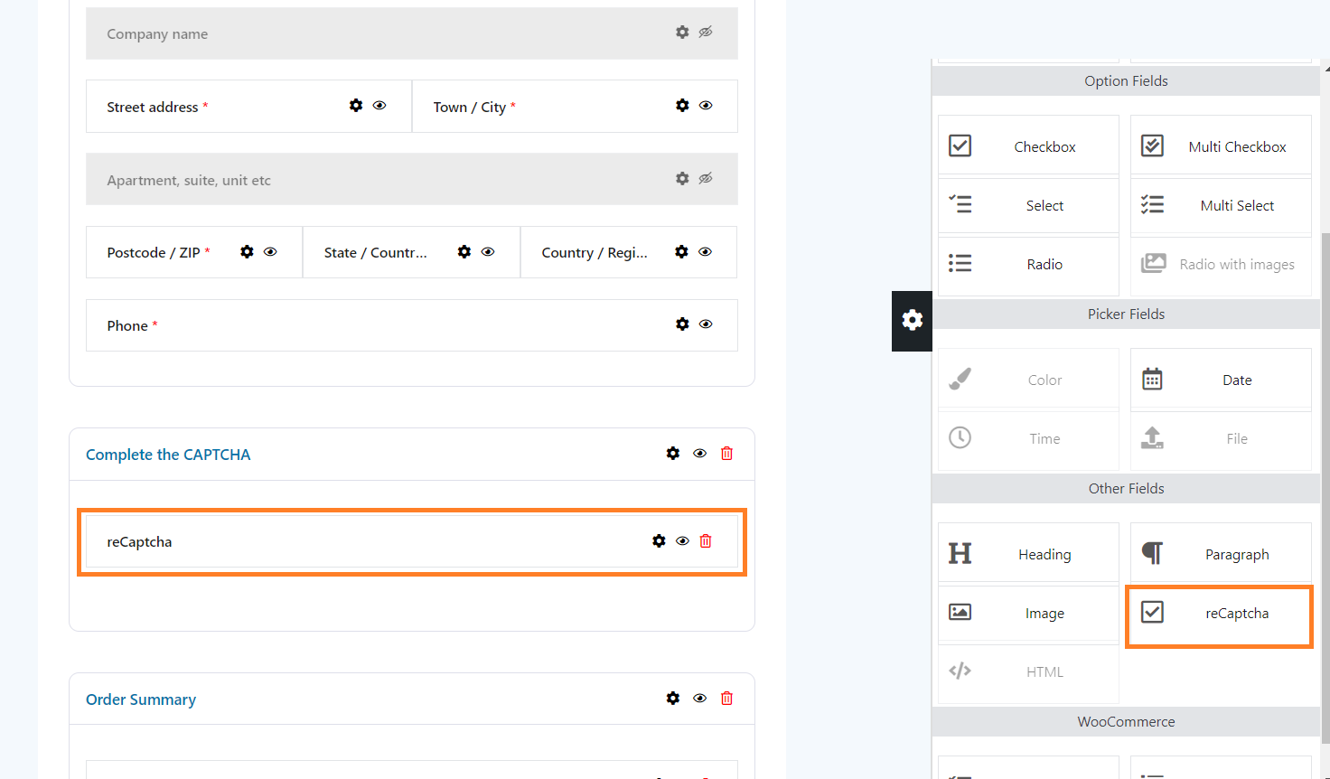The height and width of the screenshot is (779, 1330).
Task: Toggle visibility of Order Summary section
Action: [x=699, y=699]
